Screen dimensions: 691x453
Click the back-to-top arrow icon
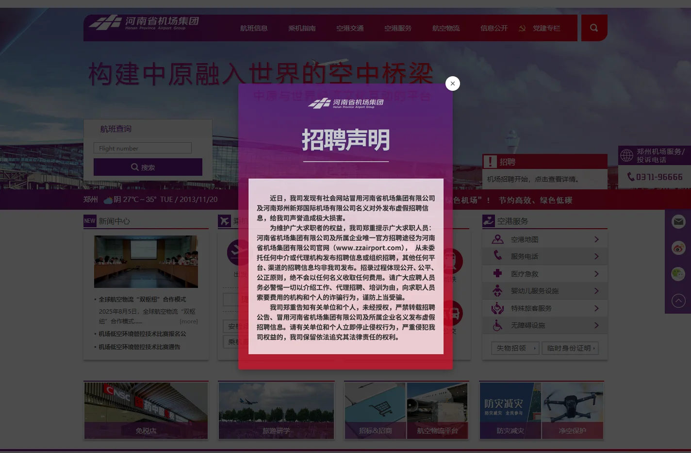[678, 301]
